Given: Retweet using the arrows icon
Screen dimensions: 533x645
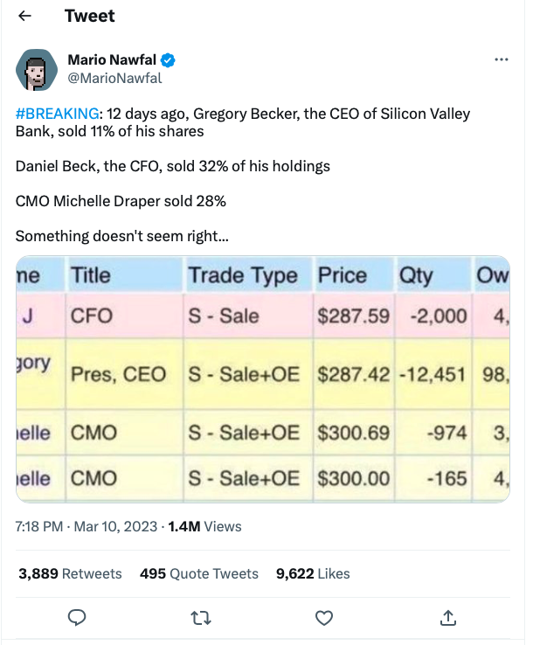Looking at the screenshot, I should coord(201,618).
